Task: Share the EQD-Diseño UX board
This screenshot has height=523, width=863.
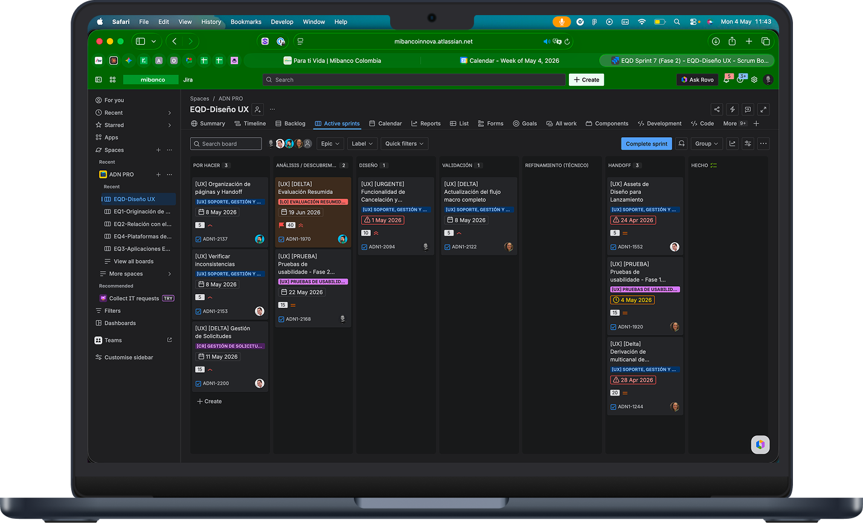Action: point(717,109)
